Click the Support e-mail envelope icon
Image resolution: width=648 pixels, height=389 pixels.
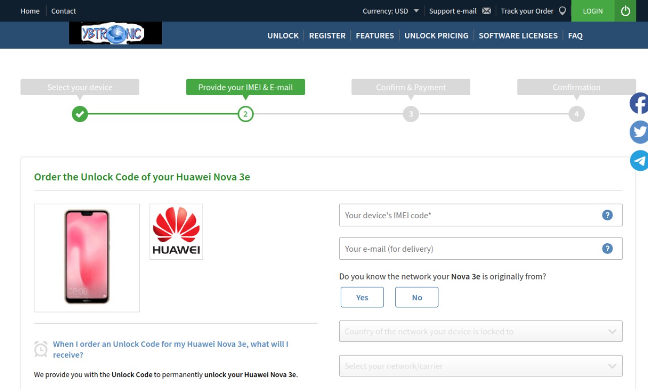click(x=487, y=11)
